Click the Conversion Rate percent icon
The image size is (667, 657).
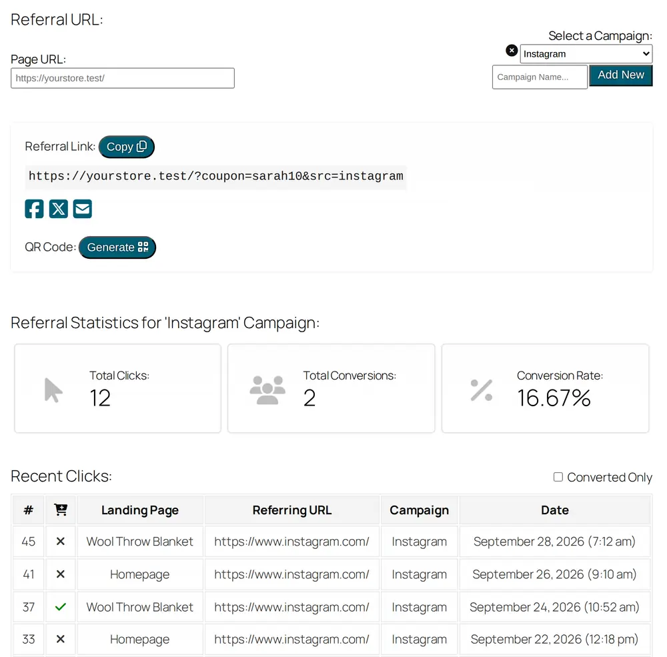click(x=482, y=390)
